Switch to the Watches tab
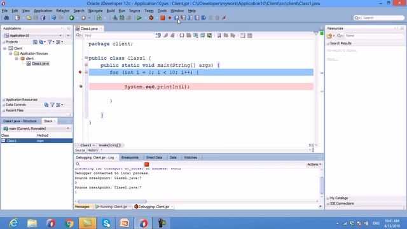Screen dimensions: 407x229 click(x=190, y=158)
